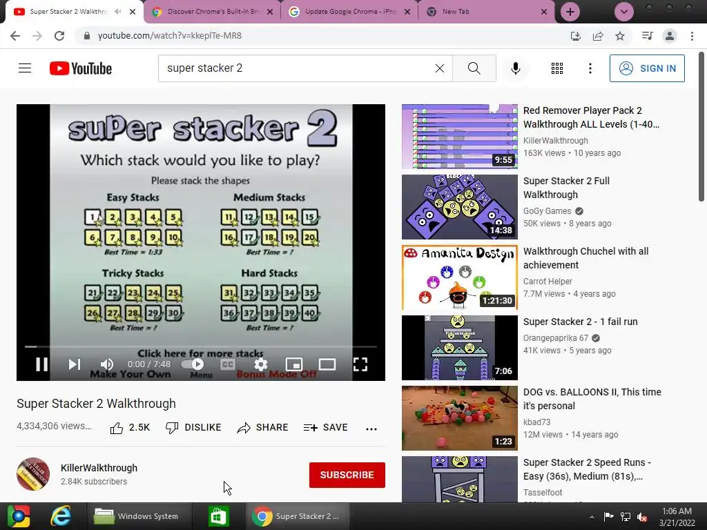This screenshot has width=707, height=530.
Task: Open a new browser tab
Action: [x=570, y=12]
